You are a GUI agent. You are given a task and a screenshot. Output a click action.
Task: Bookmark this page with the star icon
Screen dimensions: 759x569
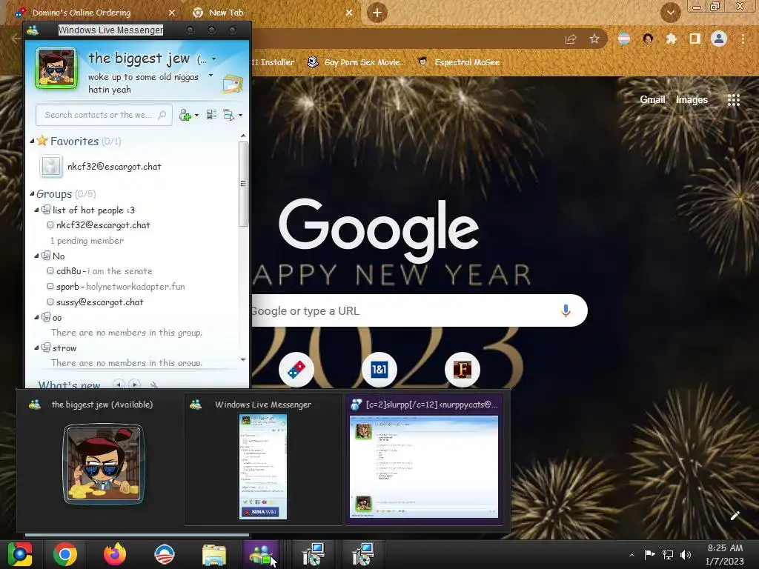pos(594,39)
